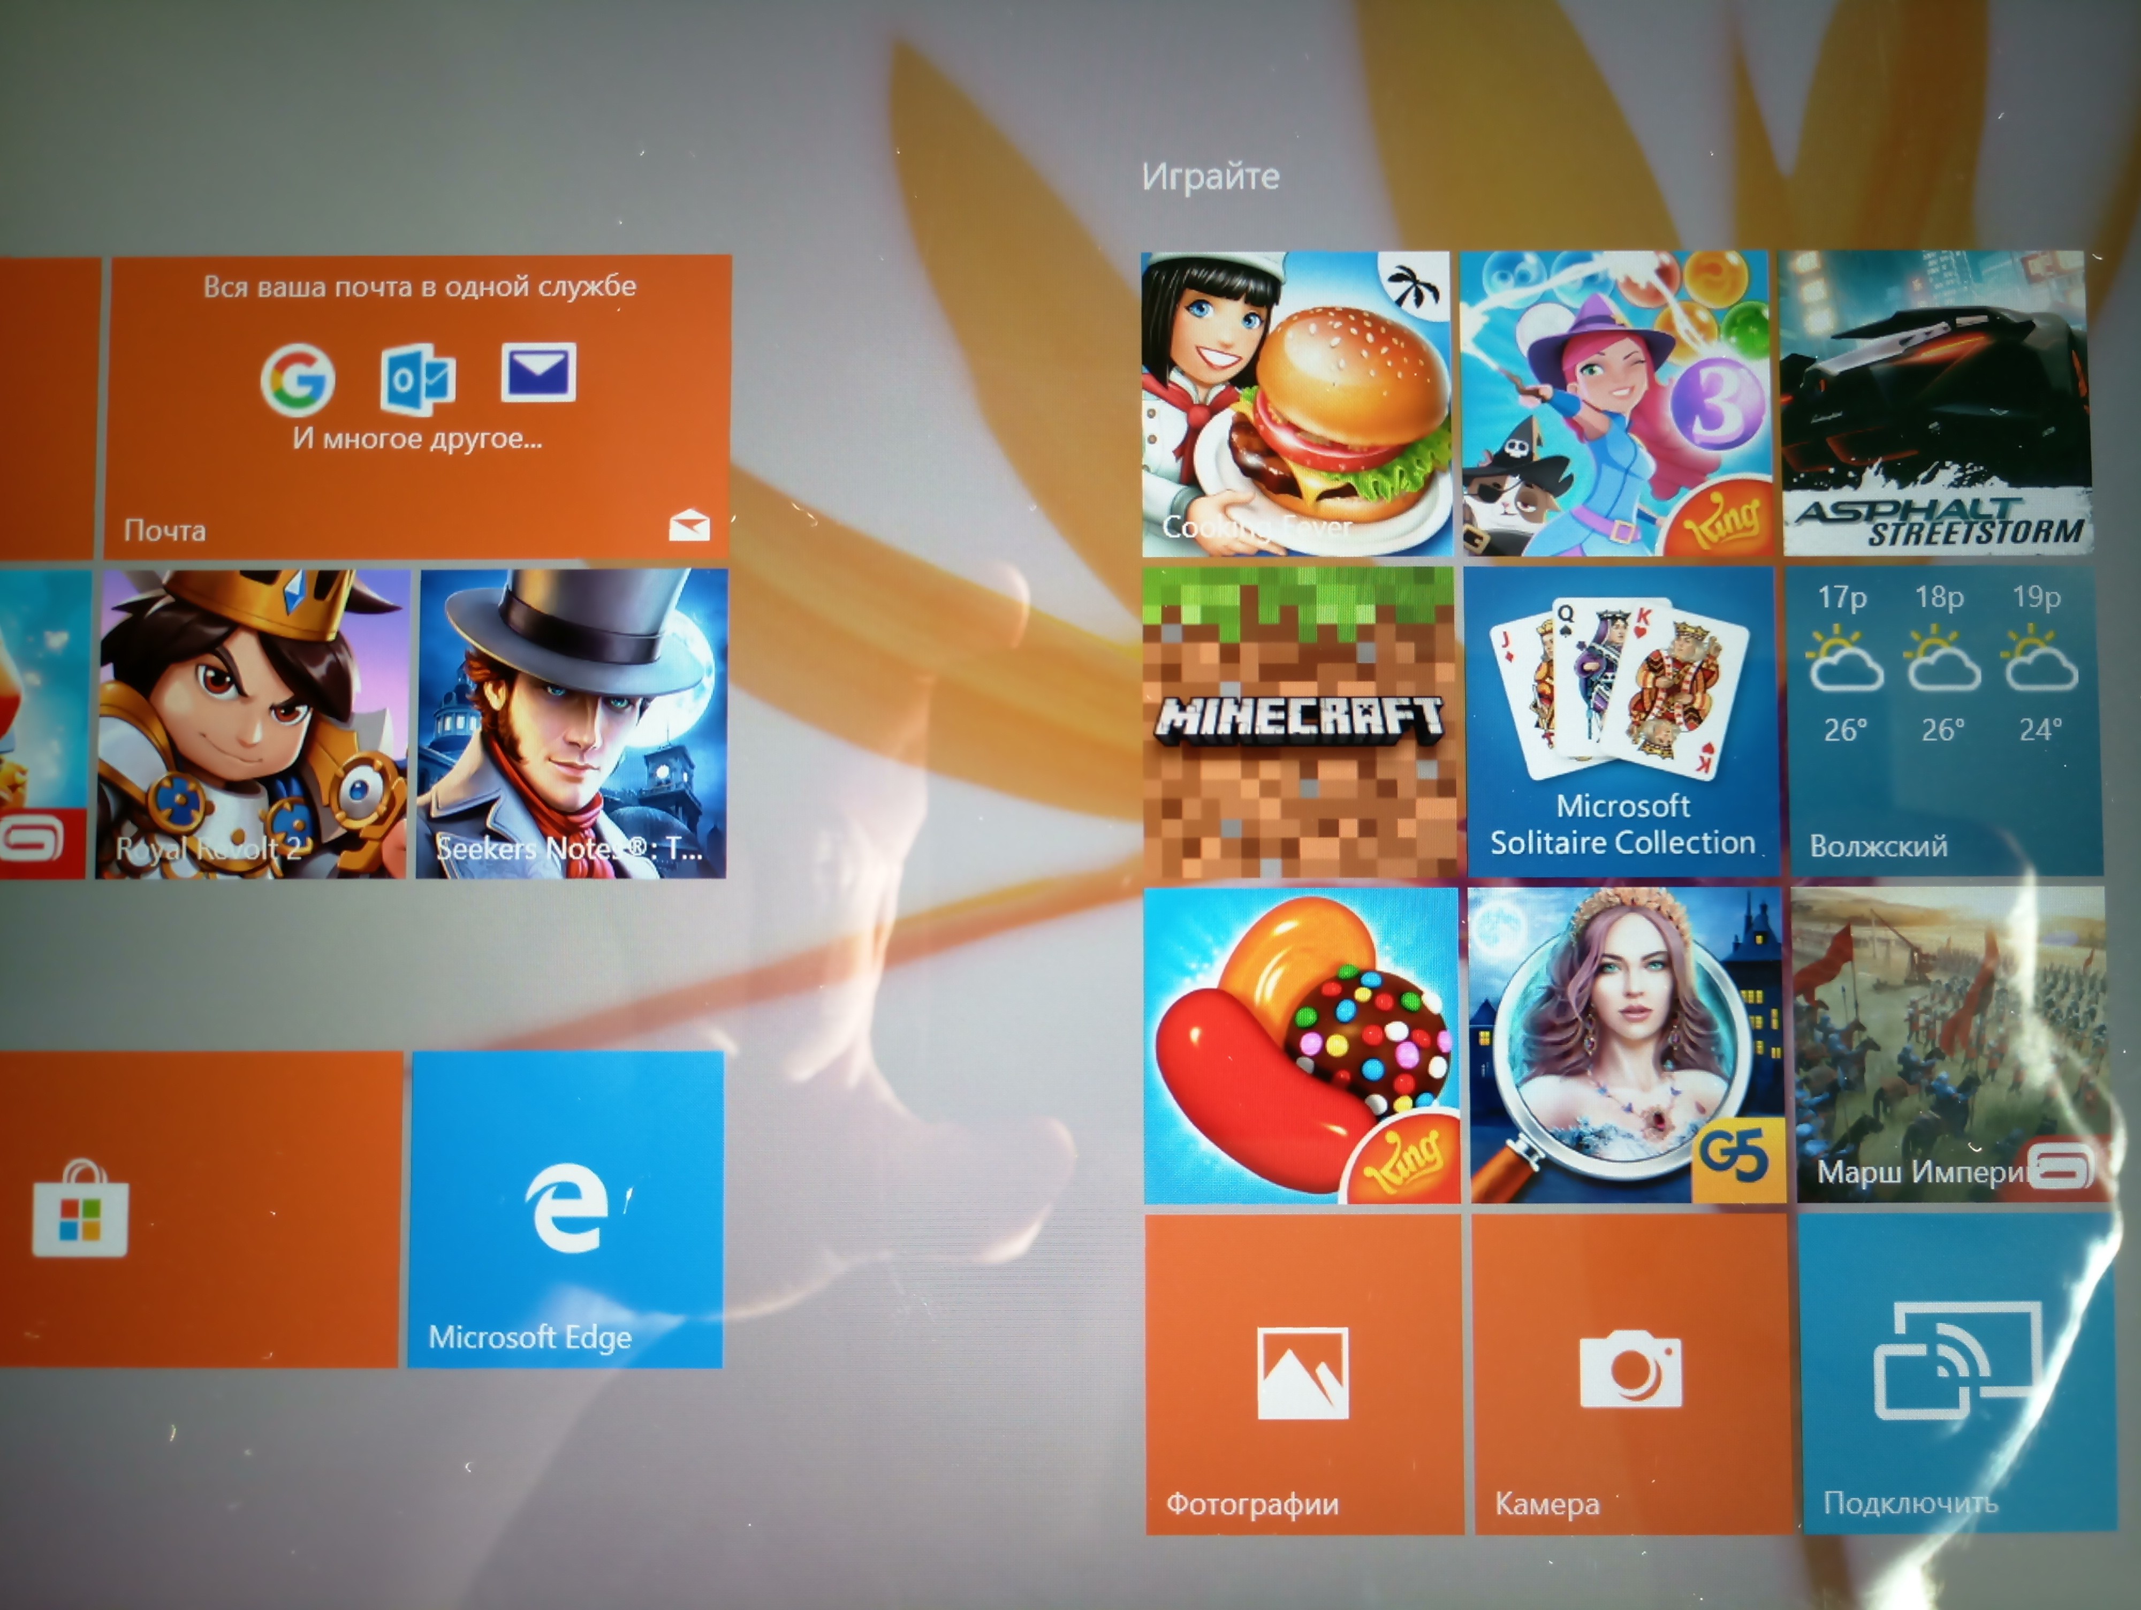Open Bubble Witch 3 Saga tile
Image resolution: width=2141 pixels, height=1610 pixels.
pyautogui.click(x=1615, y=404)
